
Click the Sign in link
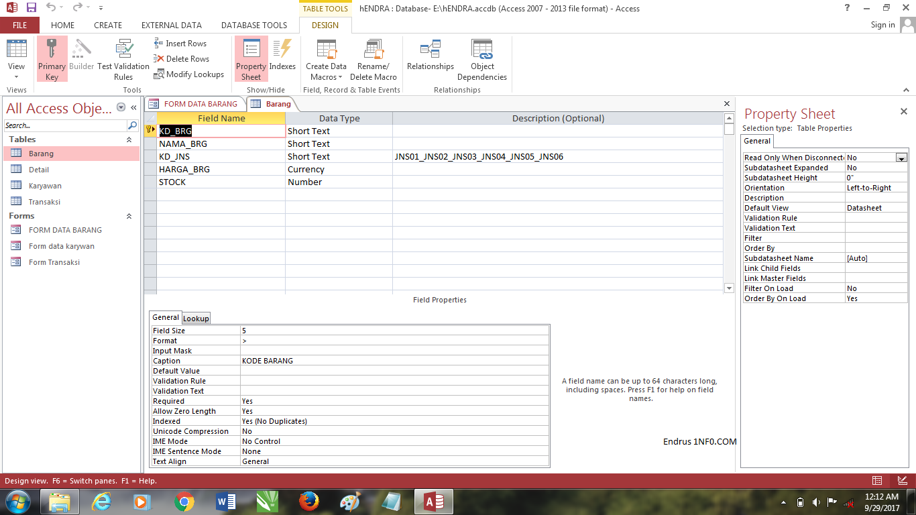pos(882,25)
